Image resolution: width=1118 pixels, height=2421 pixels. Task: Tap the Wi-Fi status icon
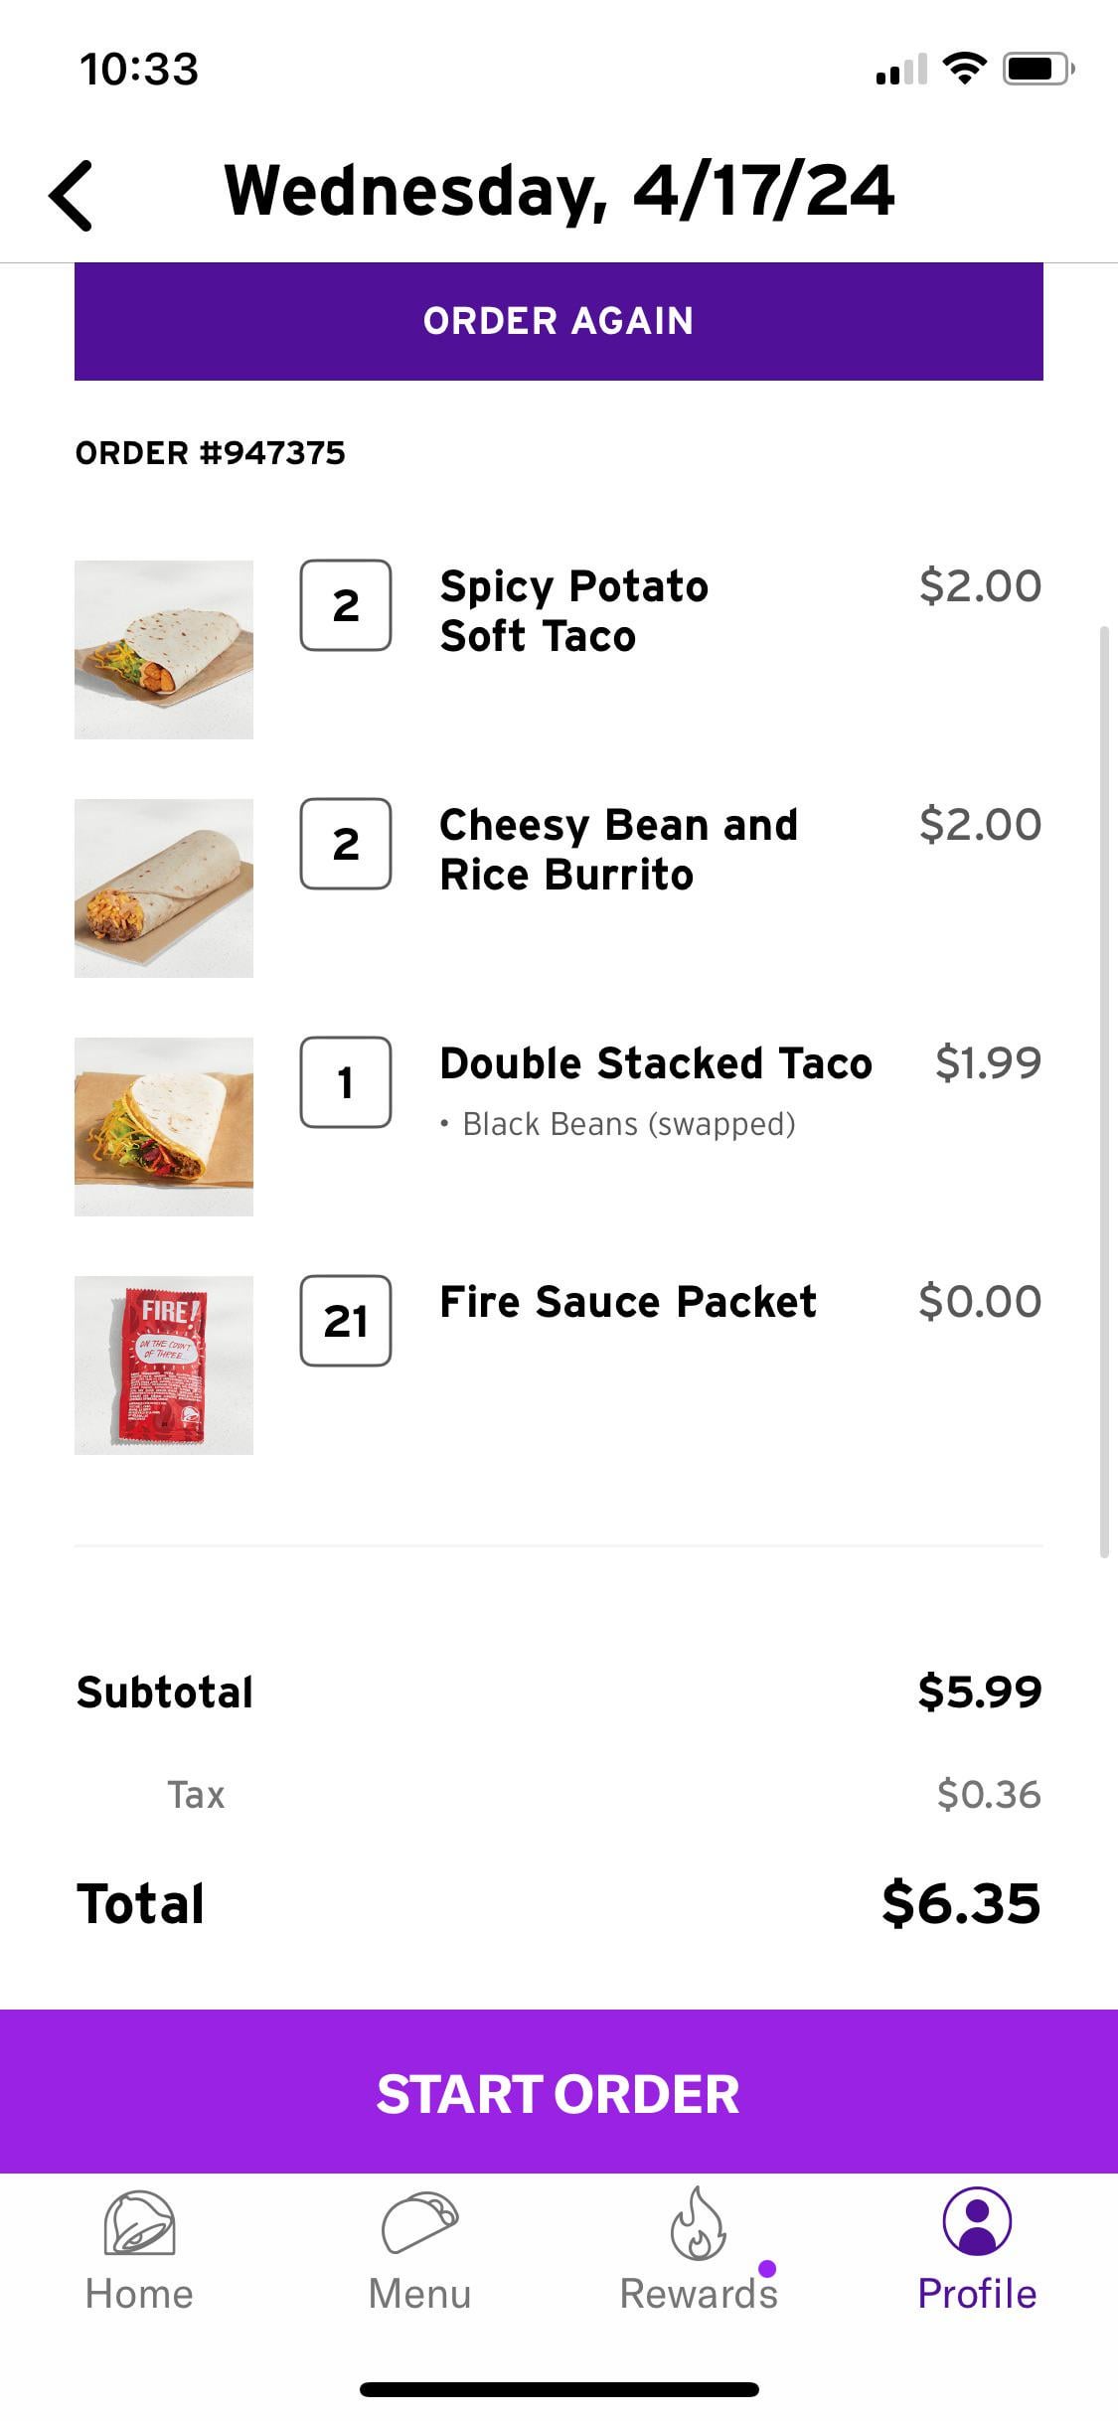pos(963,69)
